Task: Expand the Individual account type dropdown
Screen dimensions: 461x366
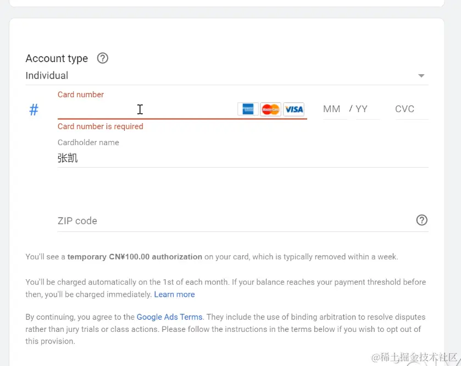Action: point(227,76)
